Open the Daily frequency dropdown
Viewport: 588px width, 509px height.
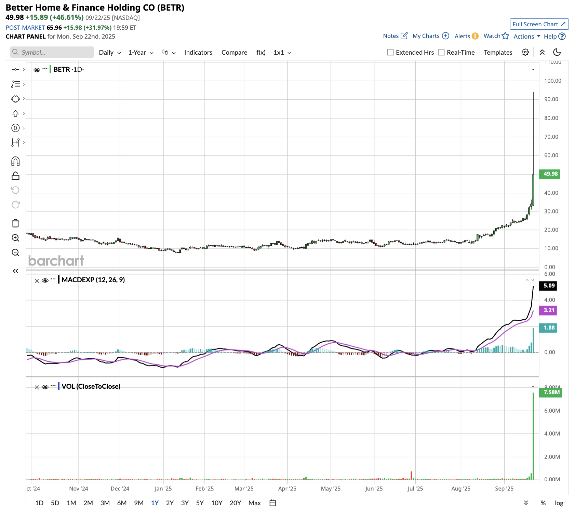109,52
